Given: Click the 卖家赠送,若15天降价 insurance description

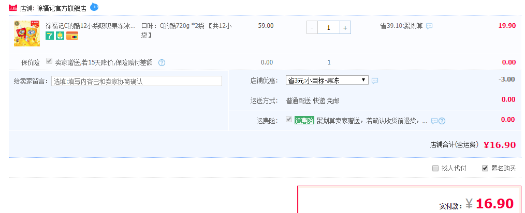Looking at the screenshot, I should tap(104, 62).
